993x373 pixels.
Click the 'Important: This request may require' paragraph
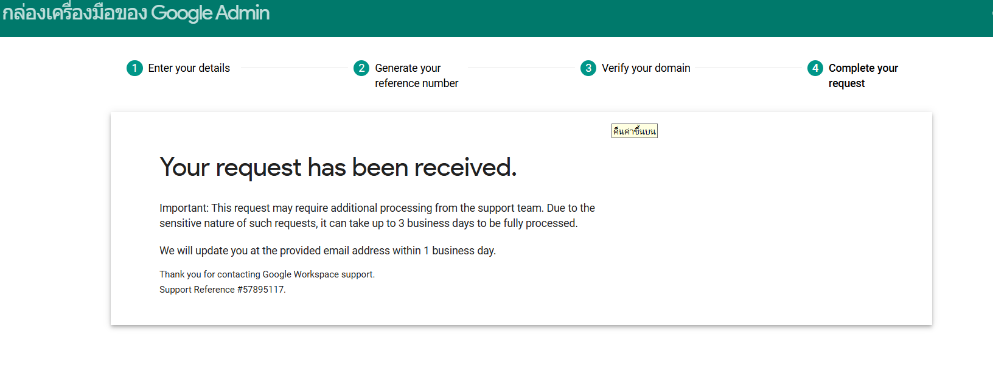[377, 215]
